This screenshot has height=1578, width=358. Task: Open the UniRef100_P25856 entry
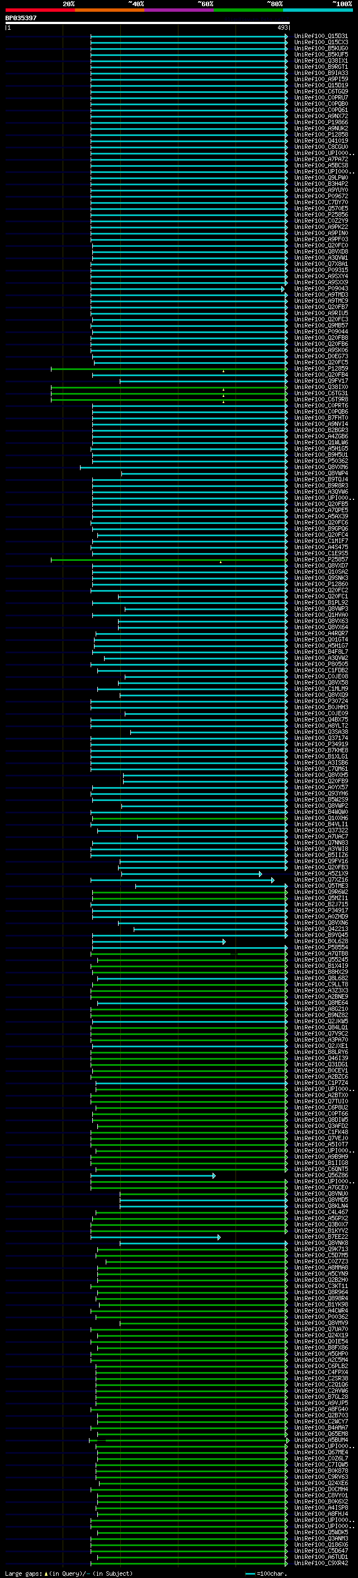(x=321, y=214)
